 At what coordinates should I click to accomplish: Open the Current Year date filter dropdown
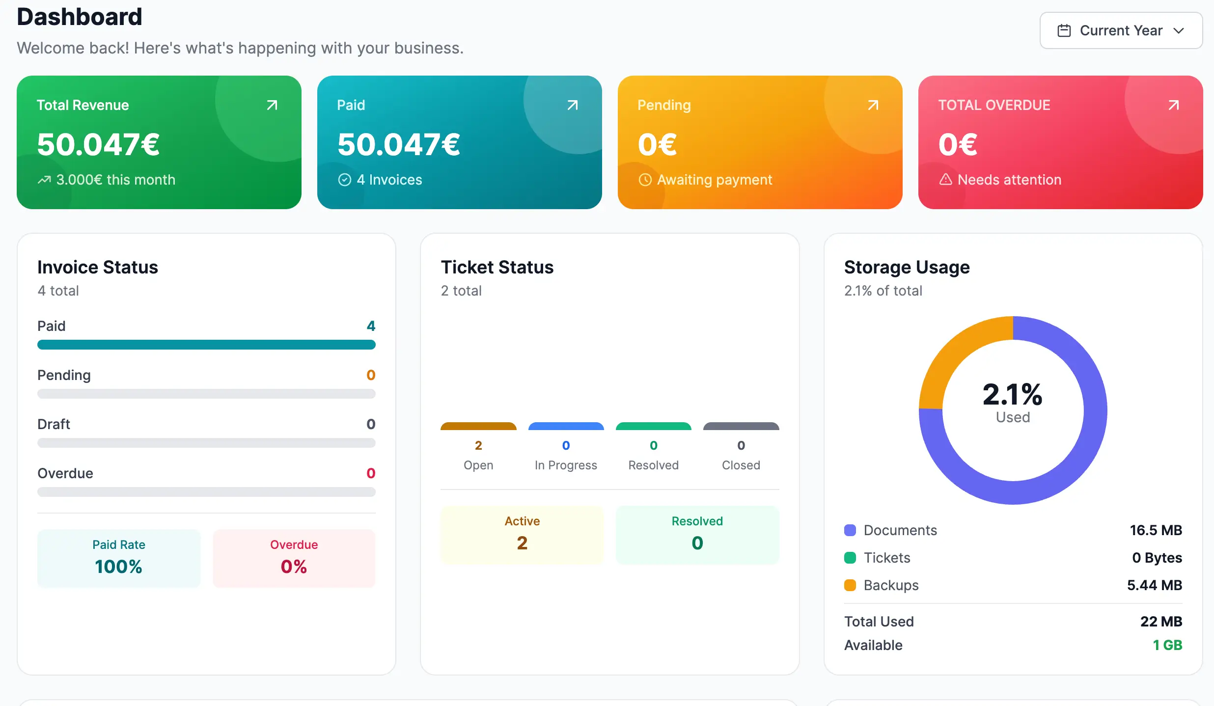(x=1121, y=30)
